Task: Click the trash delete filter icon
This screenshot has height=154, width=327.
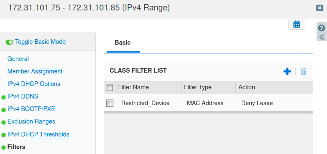Action: click(304, 71)
